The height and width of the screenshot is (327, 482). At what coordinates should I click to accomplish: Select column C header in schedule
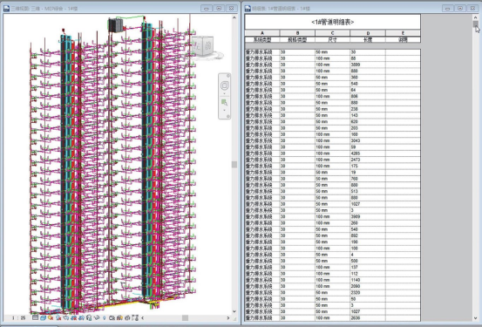[x=333, y=33]
